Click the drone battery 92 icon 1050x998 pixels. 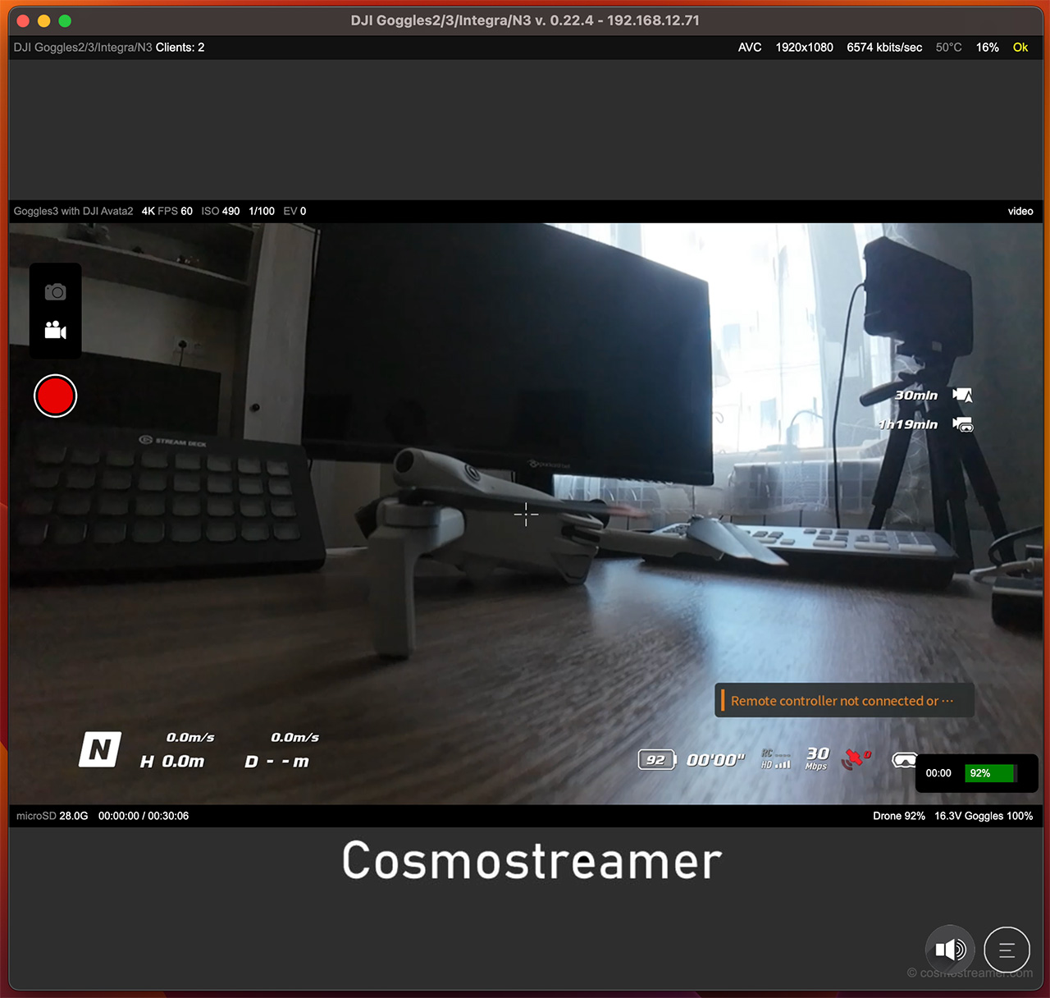pyautogui.click(x=657, y=760)
